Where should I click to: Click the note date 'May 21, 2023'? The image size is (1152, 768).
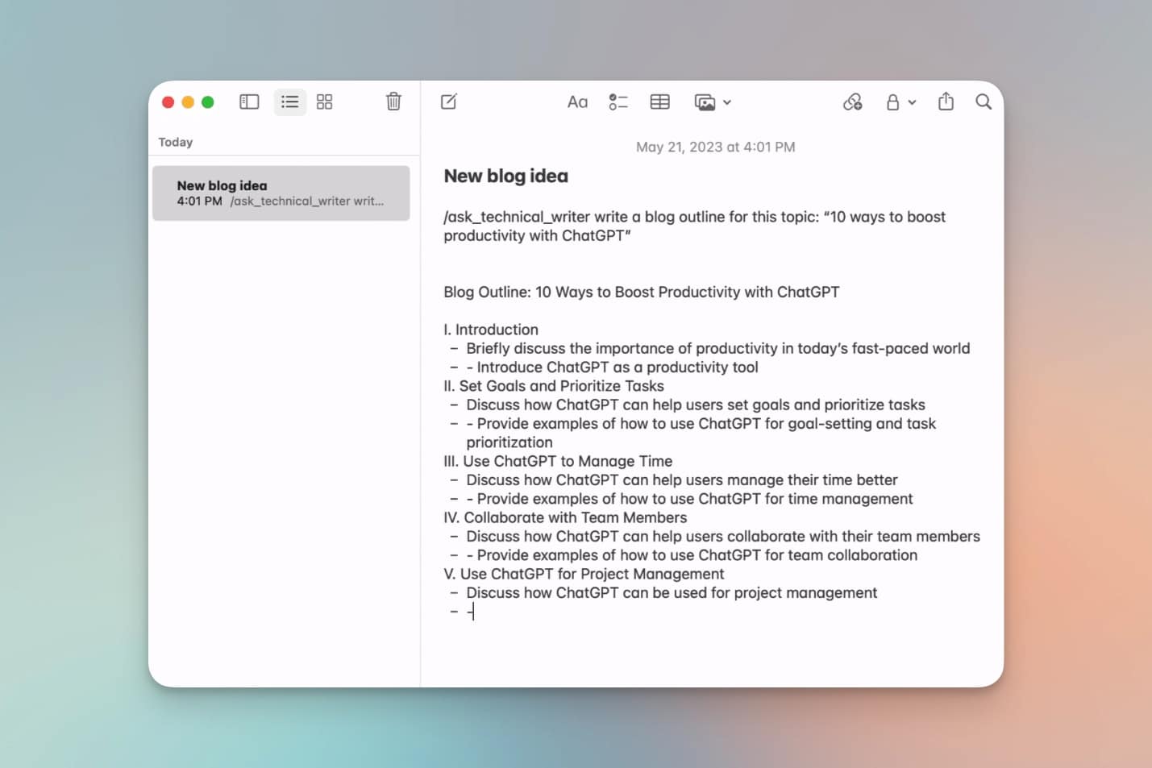click(715, 147)
